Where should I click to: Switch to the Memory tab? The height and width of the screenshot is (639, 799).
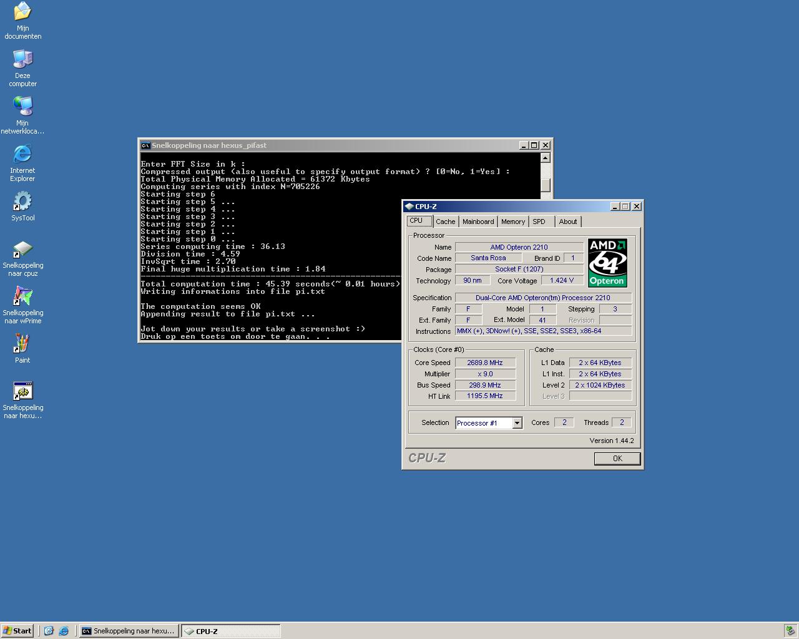tap(513, 222)
